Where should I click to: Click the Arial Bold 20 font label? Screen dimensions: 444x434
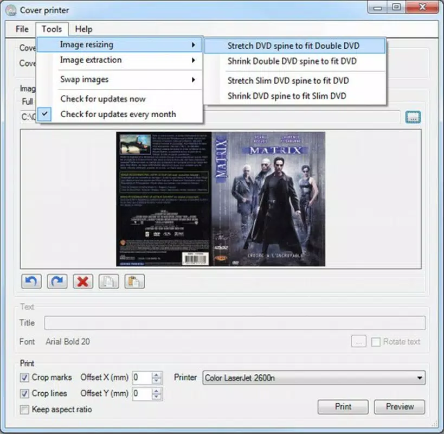coord(68,342)
